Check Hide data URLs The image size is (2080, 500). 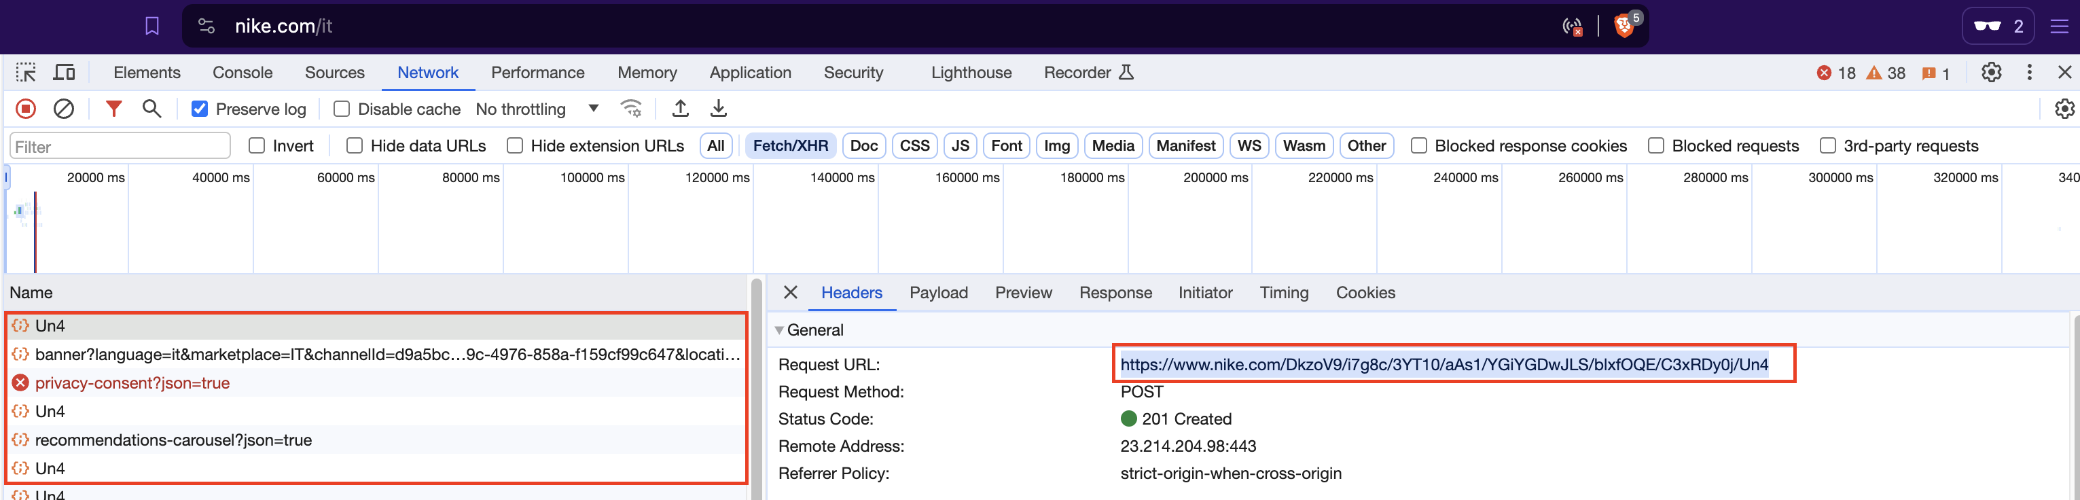coord(354,145)
